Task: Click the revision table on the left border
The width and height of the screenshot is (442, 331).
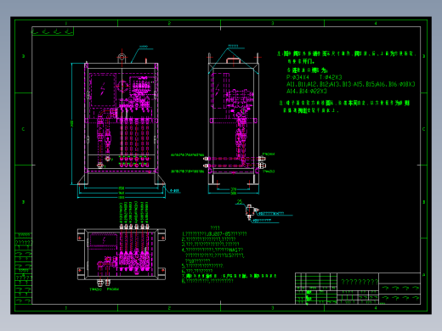Action: point(24,268)
